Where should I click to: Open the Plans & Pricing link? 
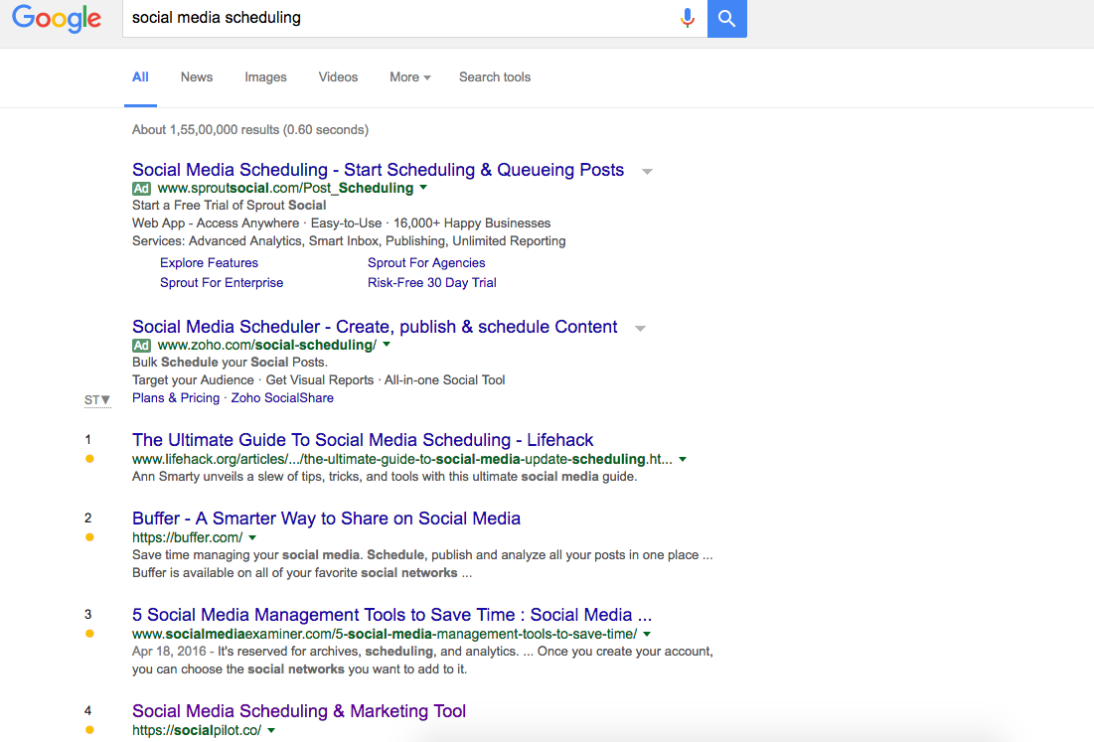coord(176,398)
